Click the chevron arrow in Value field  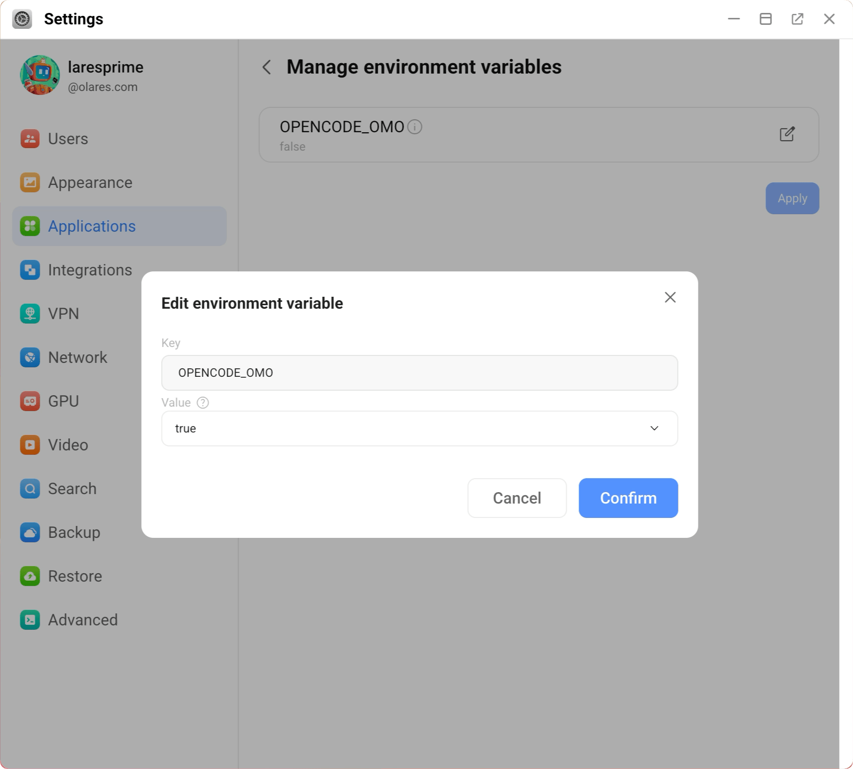pyautogui.click(x=654, y=428)
